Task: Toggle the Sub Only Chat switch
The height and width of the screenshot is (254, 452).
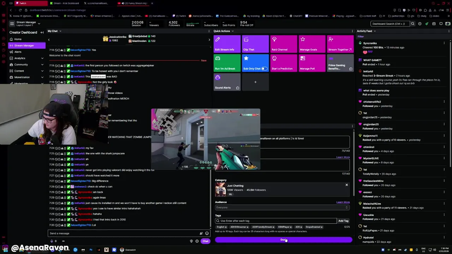Action: 264,68
